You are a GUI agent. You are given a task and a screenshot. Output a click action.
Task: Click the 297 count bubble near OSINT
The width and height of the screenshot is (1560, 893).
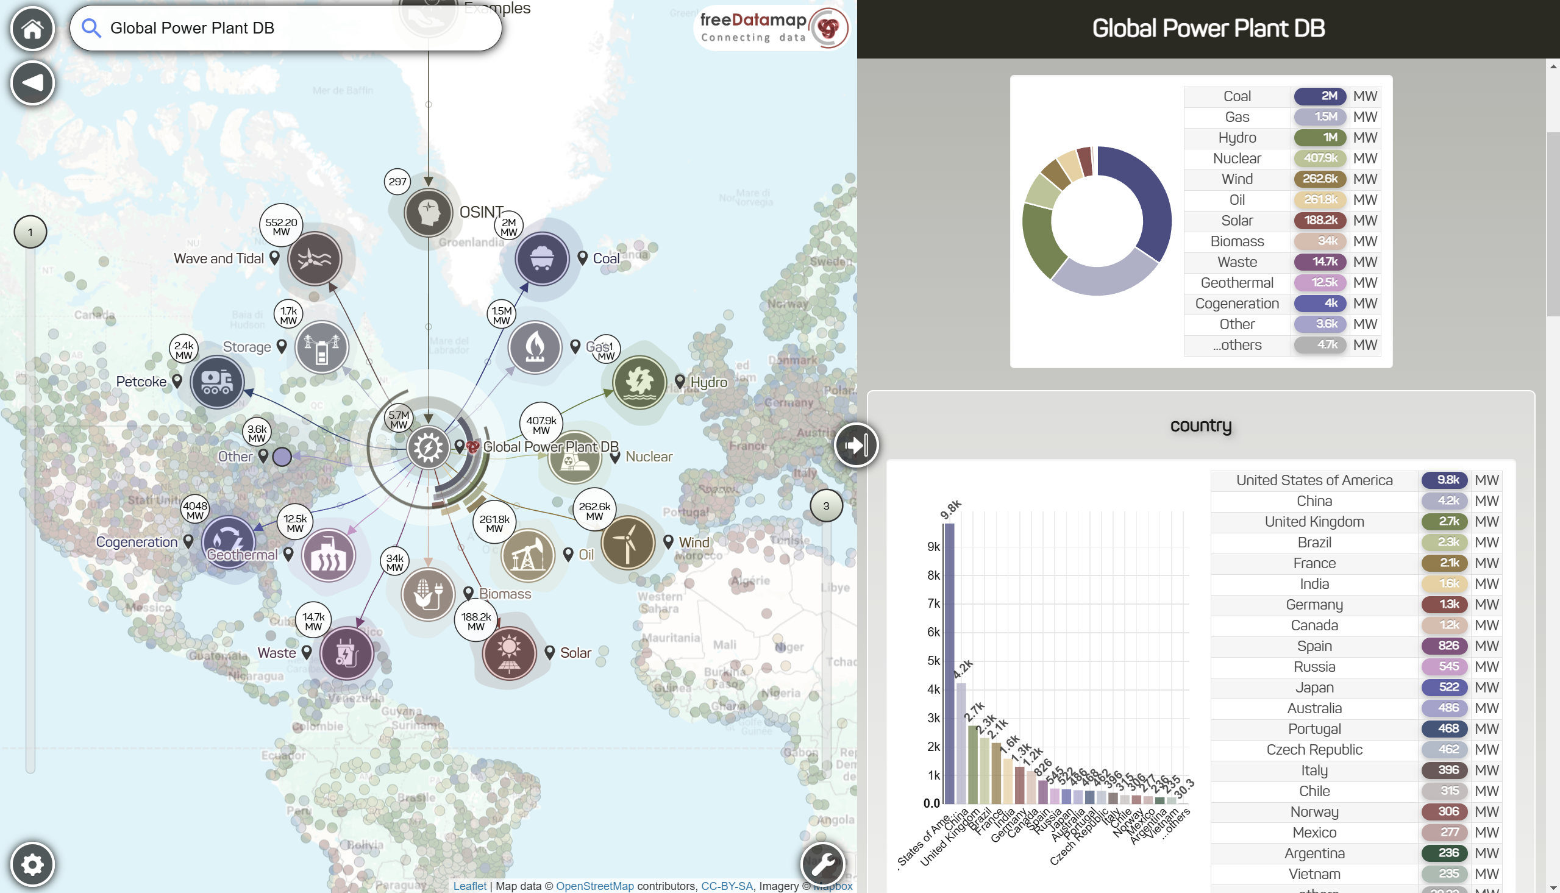click(397, 182)
